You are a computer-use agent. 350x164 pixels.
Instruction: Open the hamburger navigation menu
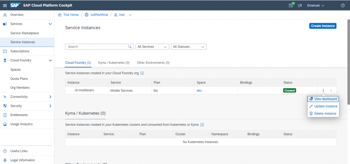[5, 5]
